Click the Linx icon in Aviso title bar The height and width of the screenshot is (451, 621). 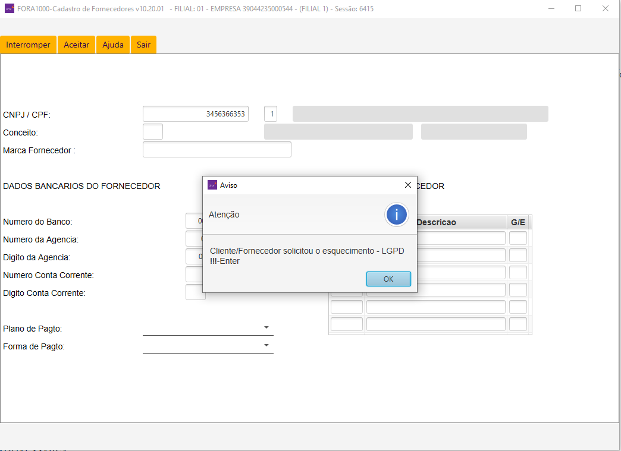click(x=212, y=185)
